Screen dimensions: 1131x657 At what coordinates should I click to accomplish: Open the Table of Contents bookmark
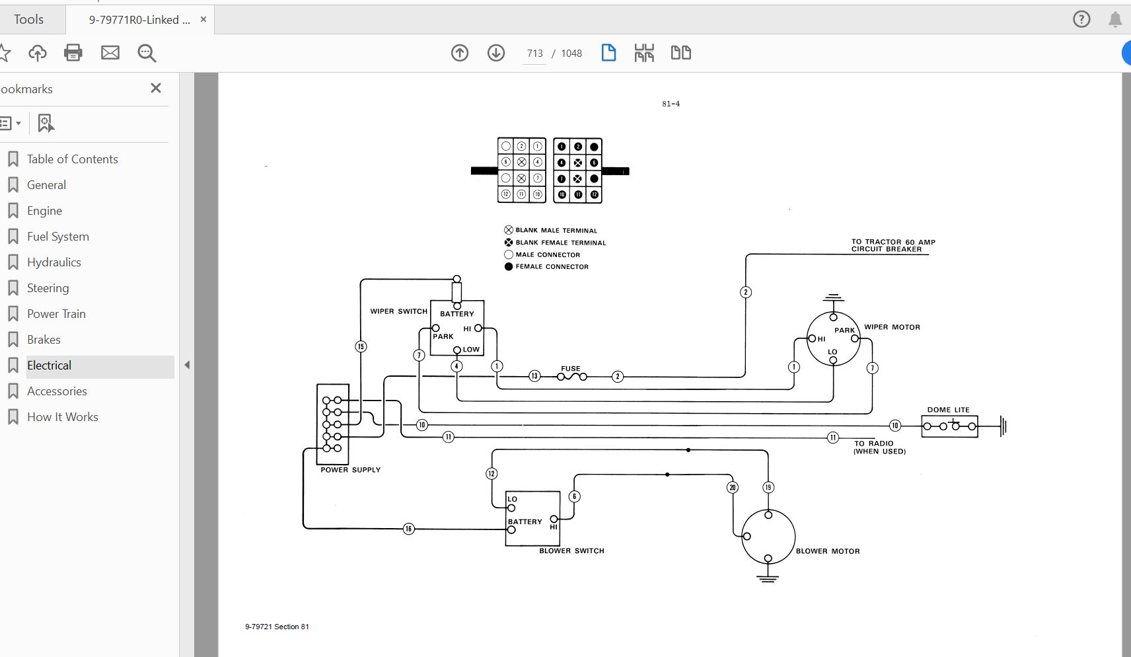pyautogui.click(x=73, y=159)
